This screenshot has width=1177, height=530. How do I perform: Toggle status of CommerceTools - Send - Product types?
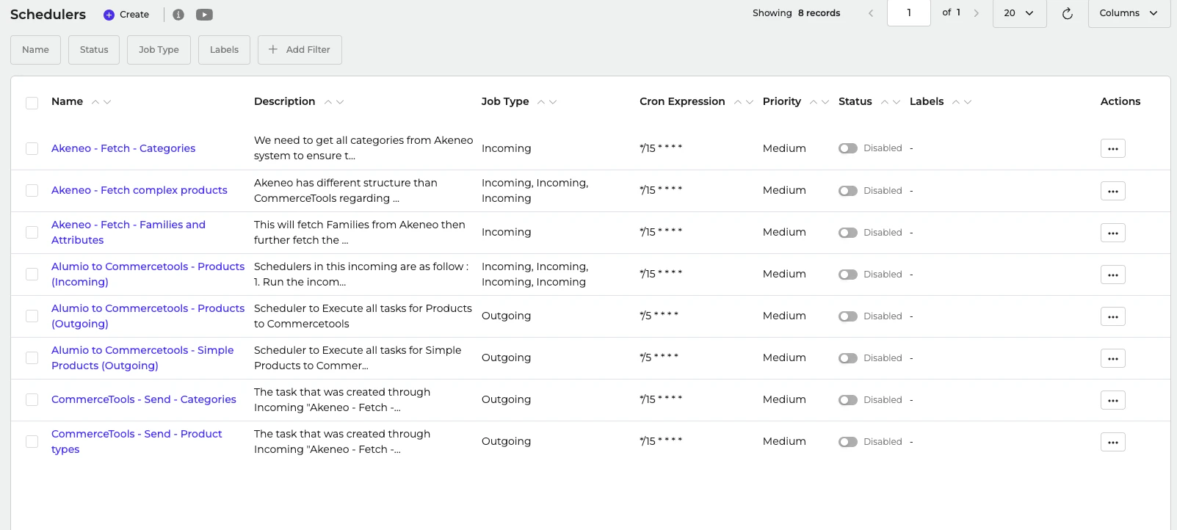coord(848,442)
